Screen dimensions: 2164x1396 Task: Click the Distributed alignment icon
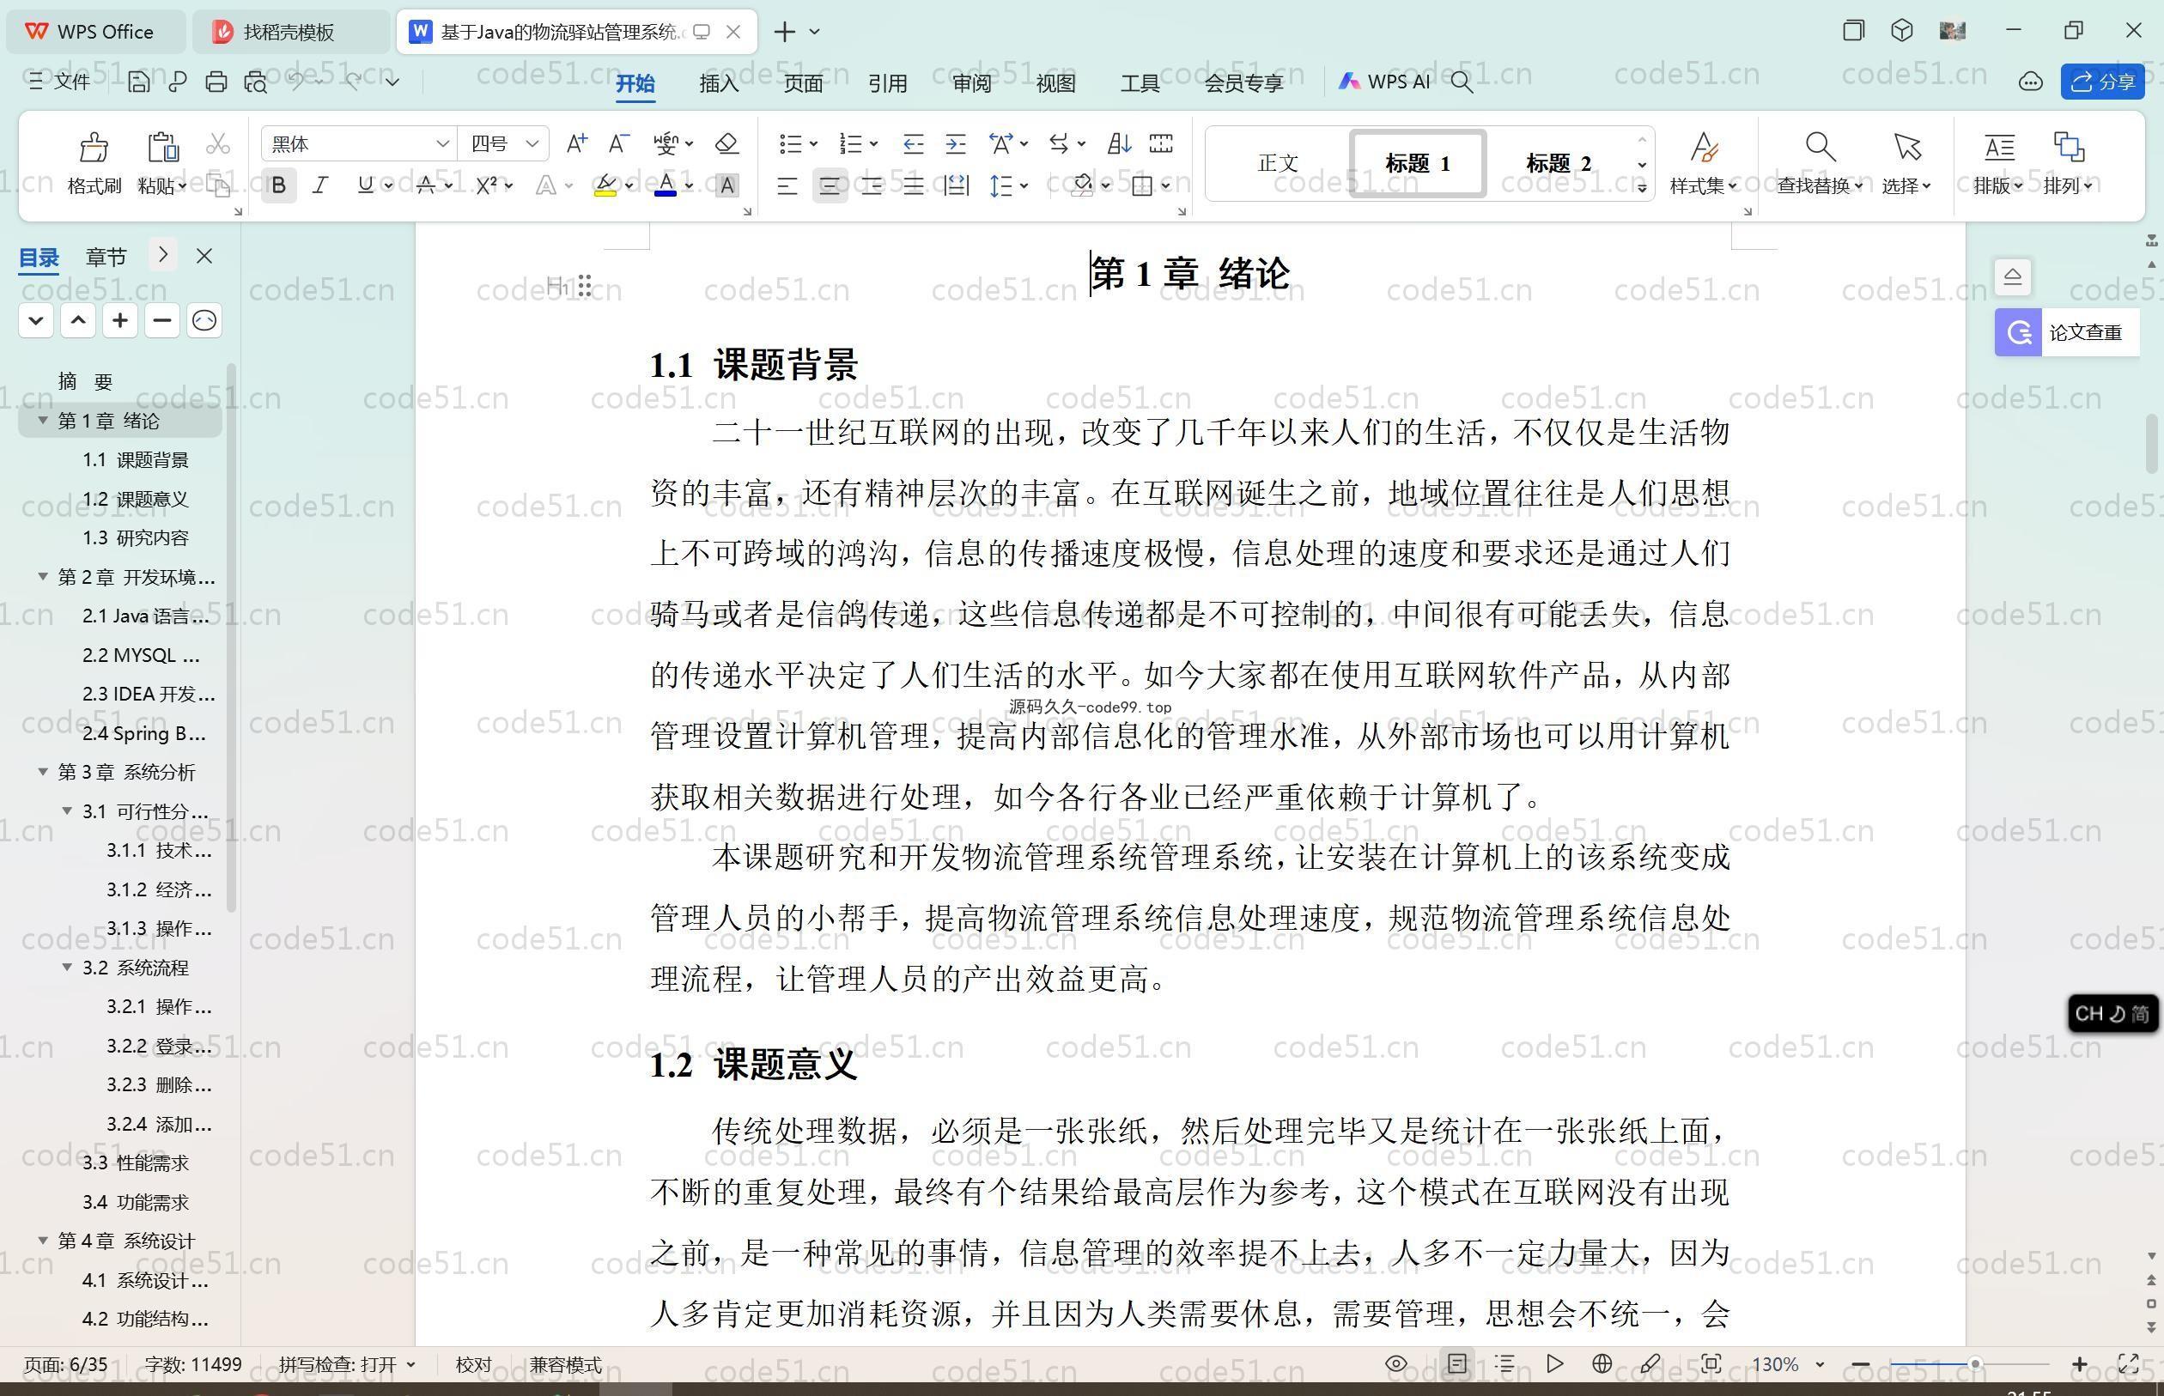[x=957, y=185]
